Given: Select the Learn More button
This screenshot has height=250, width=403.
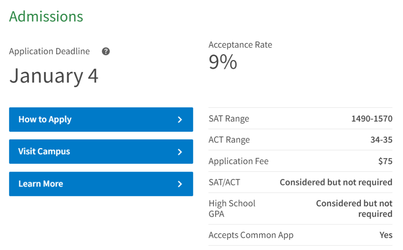Looking at the screenshot, I should pyautogui.click(x=101, y=184).
